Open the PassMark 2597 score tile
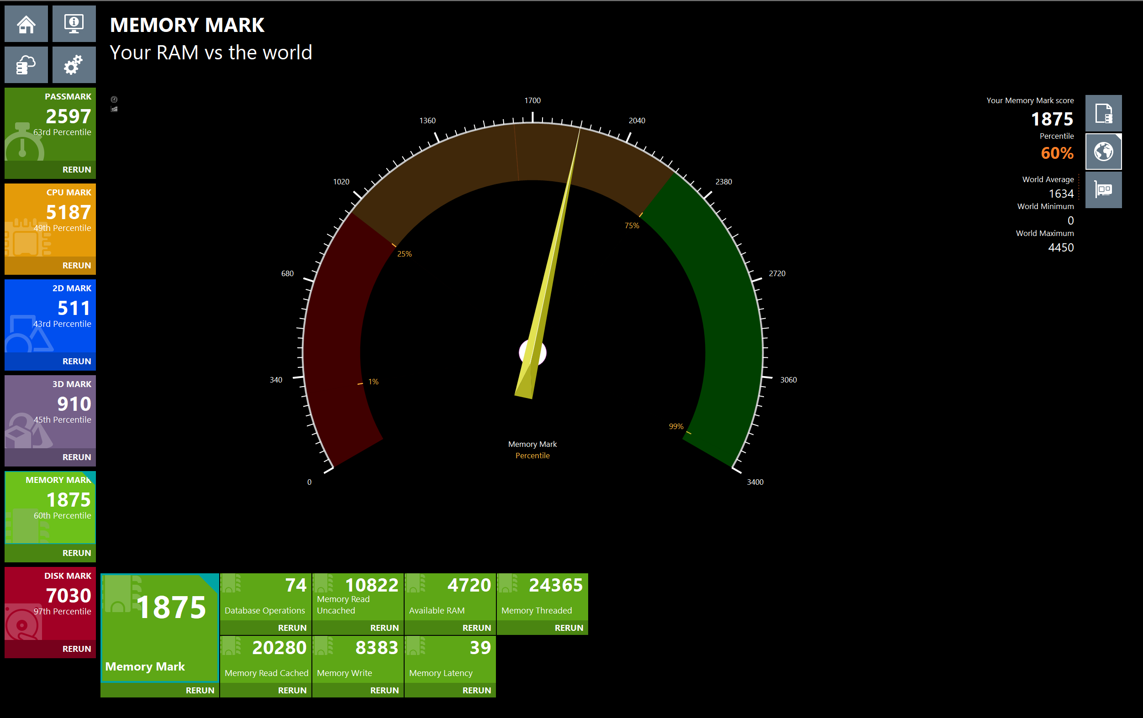 [50, 124]
